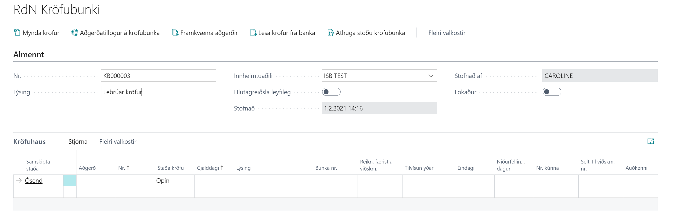The width and height of the screenshot is (673, 211).
Task: Open Fleiri valkostir in the top action bar
Action: pyautogui.click(x=446, y=33)
